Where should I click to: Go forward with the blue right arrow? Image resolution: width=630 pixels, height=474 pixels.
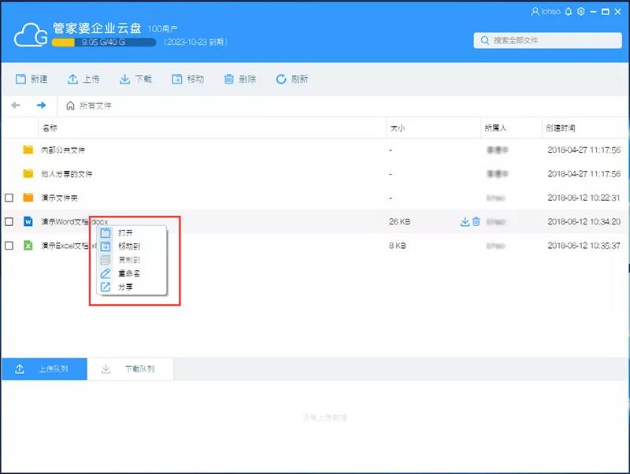[41, 106]
